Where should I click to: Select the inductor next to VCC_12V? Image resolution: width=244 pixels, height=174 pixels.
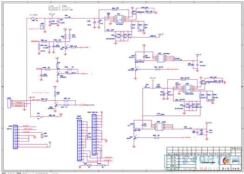(x=68, y=18)
